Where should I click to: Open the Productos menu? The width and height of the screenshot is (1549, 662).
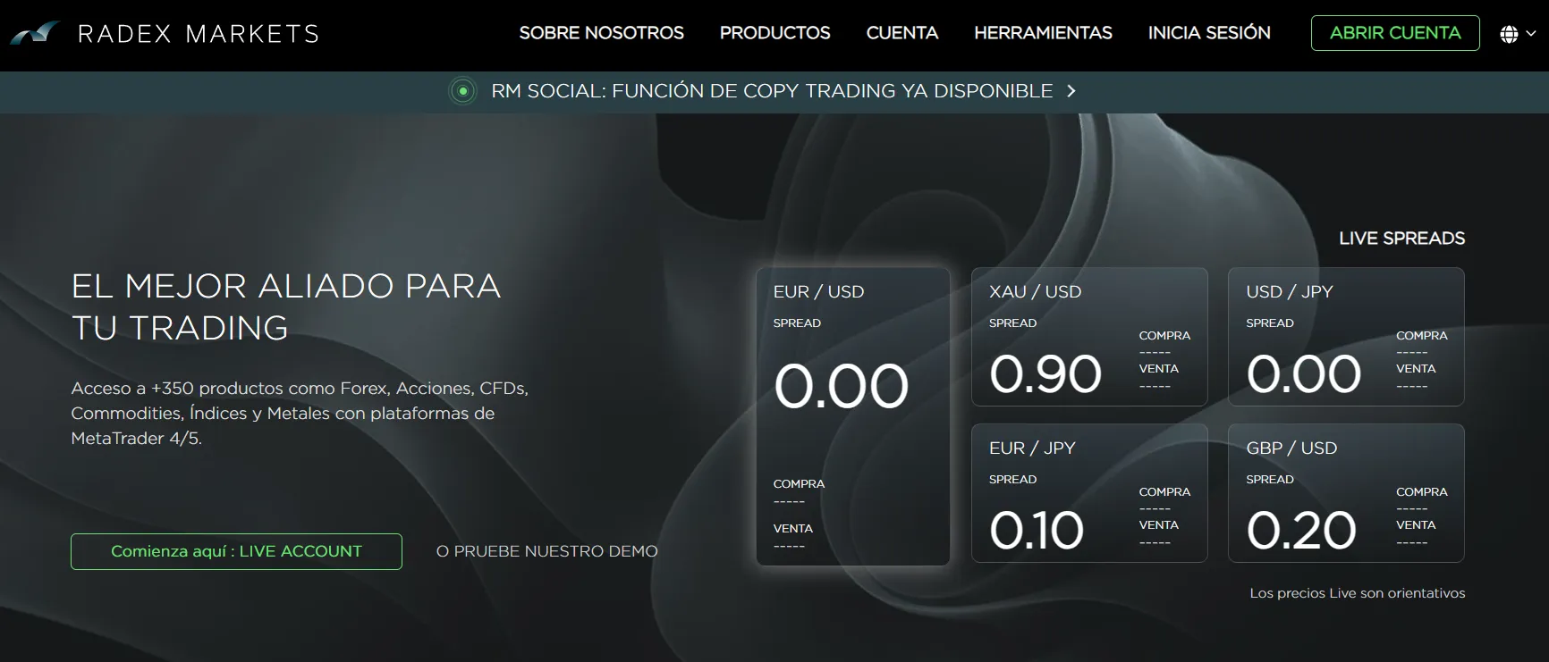tap(774, 33)
